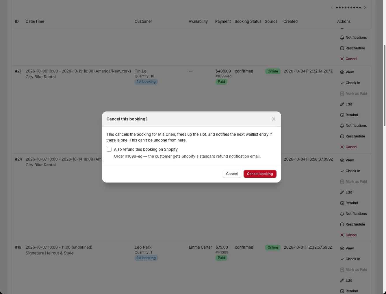Viewport: 386px width, 294px height.
Task: Send reminder for booking #19 Leo Park
Action: click(349, 291)
